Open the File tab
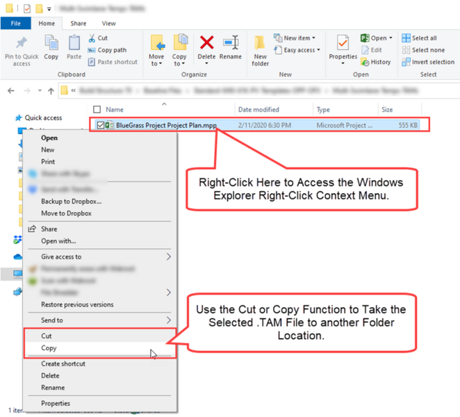Viewport: 460px width, 417px height. pos(16,24)
